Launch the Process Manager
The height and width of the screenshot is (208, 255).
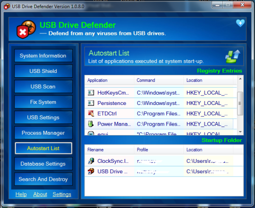[x=43, y=133]
